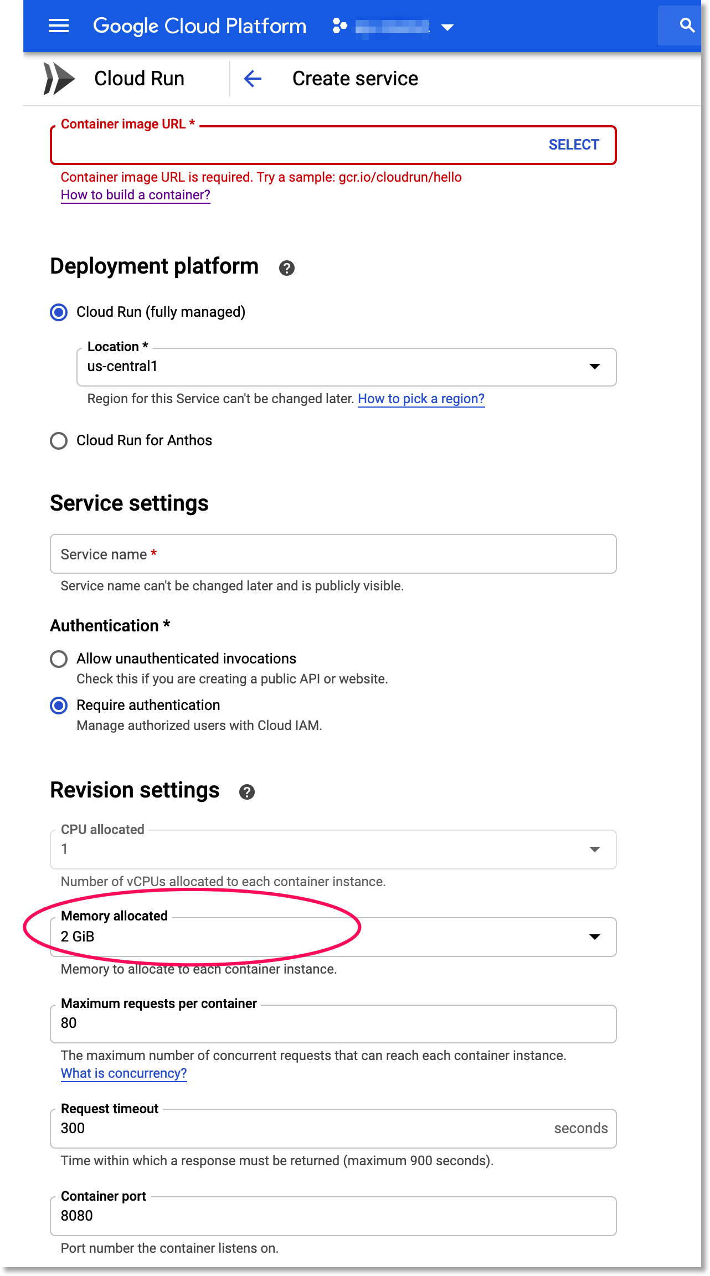Image resolution: width=710 pixels, height=1276 pixels.
Task: Click the Create service heading
Action: point(355,79)
